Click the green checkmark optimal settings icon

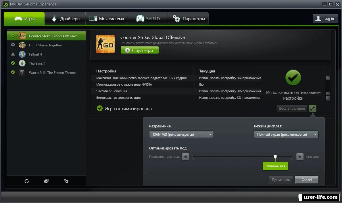coord(293,78)
